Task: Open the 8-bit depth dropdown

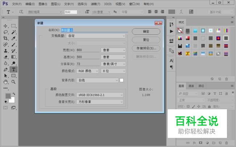Action: click(x=113, y=71)
